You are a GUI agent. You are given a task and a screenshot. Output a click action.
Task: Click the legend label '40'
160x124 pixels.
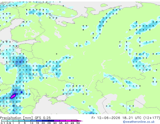(x=66, y=123)
